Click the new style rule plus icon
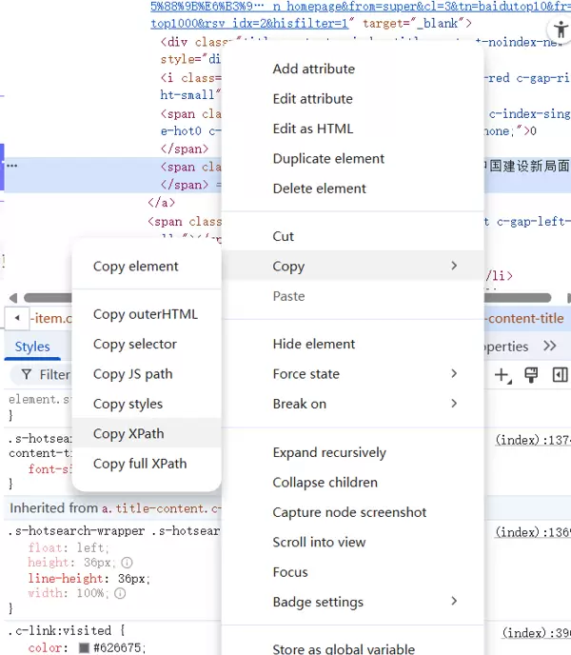The image size is (571, 655). [502, 375]
